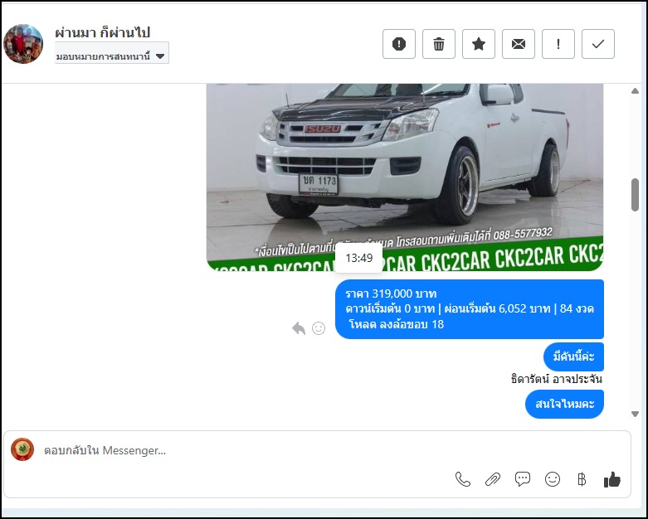The image size is (648, 519).
Task: Open the Isuzu pickup truck image
Action: tap(405, 177)
